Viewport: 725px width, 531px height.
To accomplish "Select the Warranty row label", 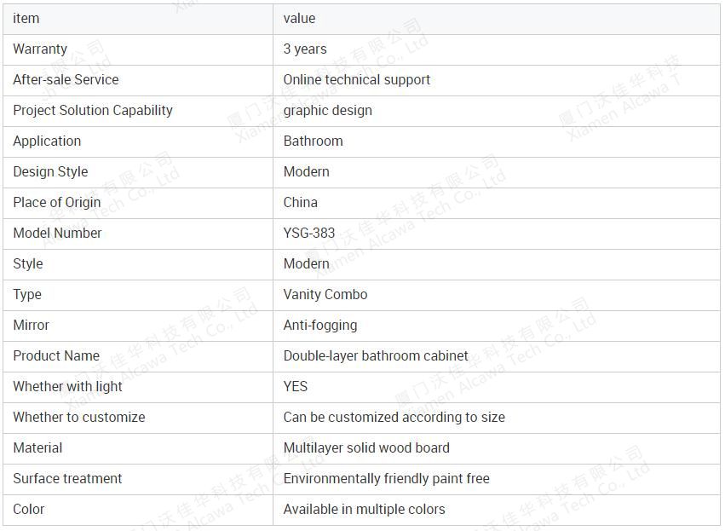I will pyautogui.click(x=40, y=49).
